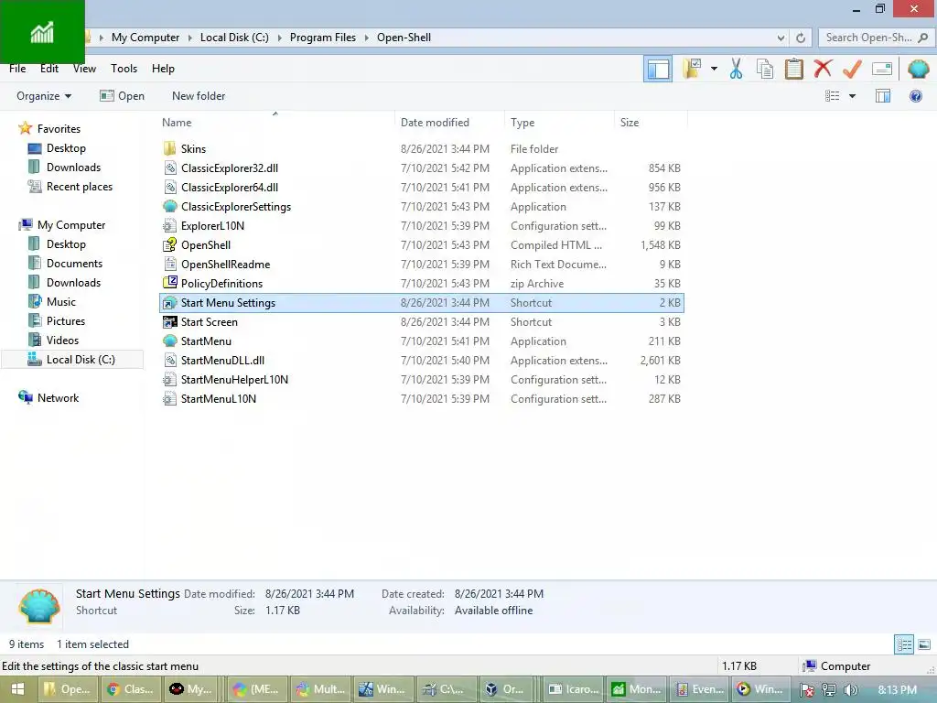937x703 pixels.
Task: Sort by the Name column header
Action: tap(275, 122)
